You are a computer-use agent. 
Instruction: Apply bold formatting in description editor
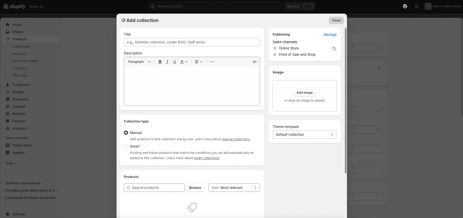pyautogui.click(x=160, y=62)
